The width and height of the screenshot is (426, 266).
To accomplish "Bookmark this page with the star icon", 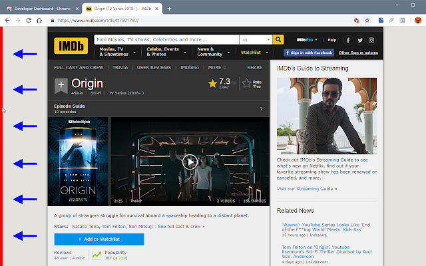I will 367,21.
